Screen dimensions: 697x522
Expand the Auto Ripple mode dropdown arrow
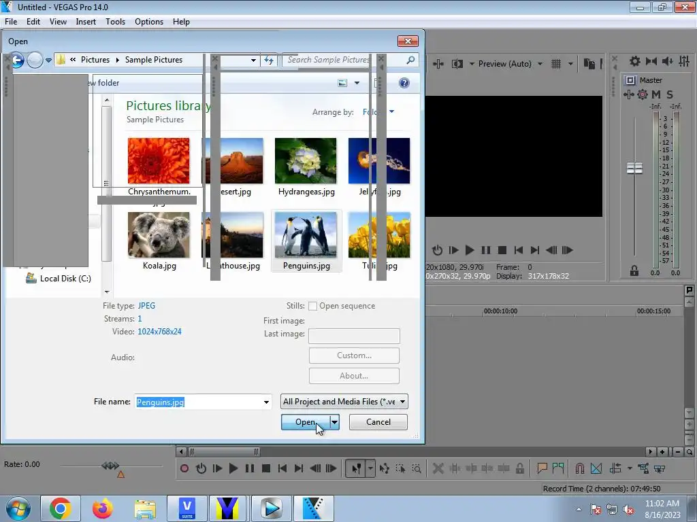[x=630, y=468]
